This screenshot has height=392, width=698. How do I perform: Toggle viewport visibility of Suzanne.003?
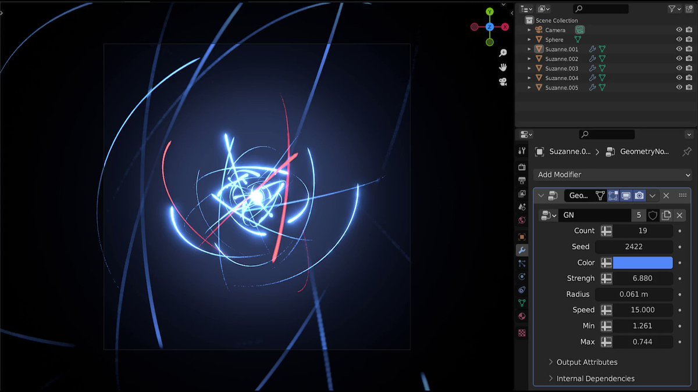679,69
